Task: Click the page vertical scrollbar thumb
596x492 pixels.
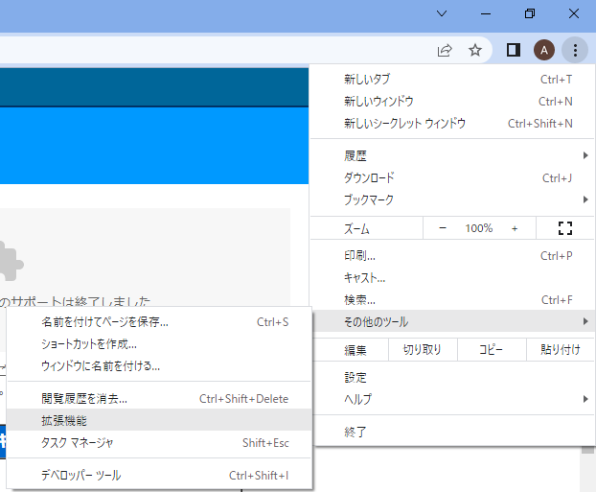Action: 587,450
